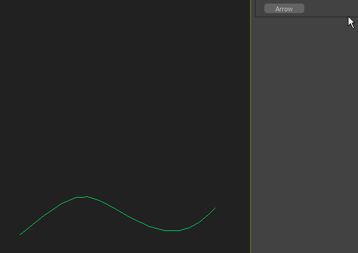Click the rising right section of the spline
This screenshot has height=253, width=358.
pos(200,221)
